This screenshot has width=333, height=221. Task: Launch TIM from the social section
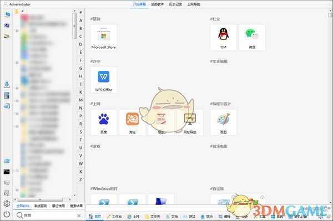223,38
